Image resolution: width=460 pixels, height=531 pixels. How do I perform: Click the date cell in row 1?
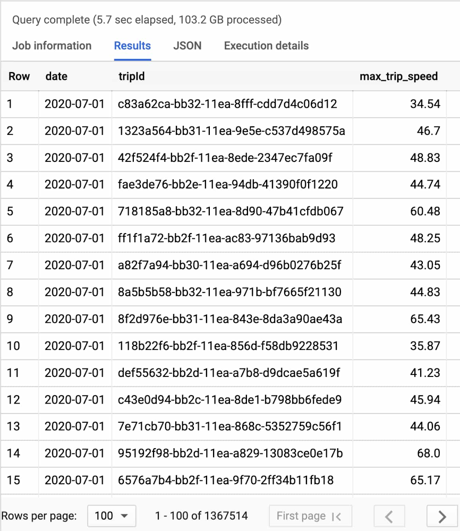pos(74,104)
